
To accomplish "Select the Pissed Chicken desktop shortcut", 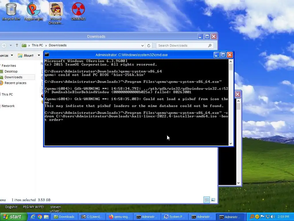I will (56, 13).
